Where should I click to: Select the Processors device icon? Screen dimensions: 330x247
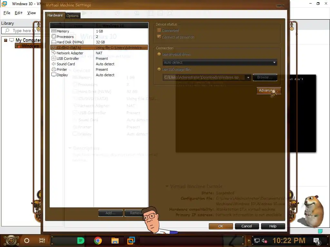(54, 37)
